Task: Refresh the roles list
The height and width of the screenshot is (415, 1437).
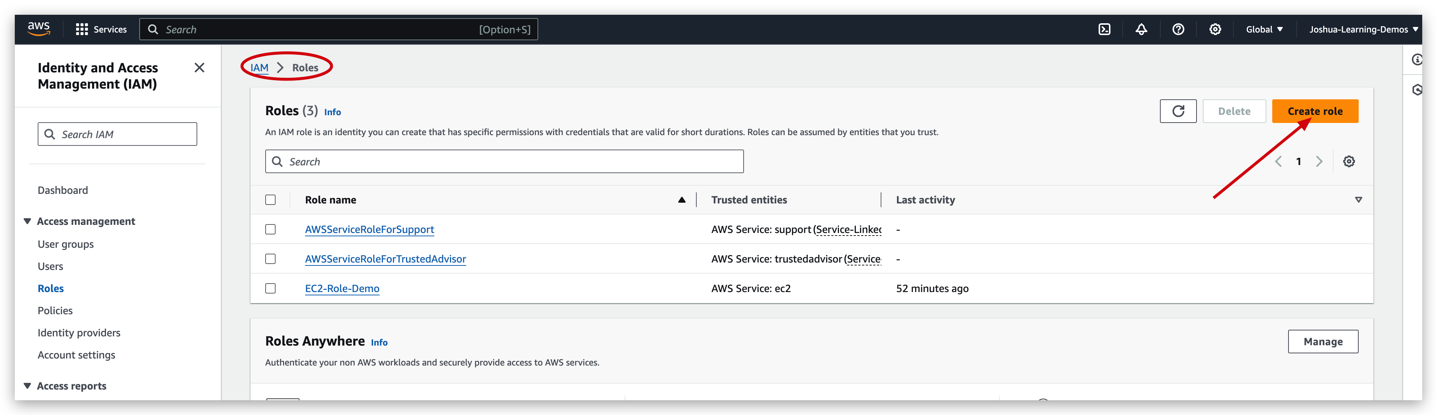Action: (1178, 111)
